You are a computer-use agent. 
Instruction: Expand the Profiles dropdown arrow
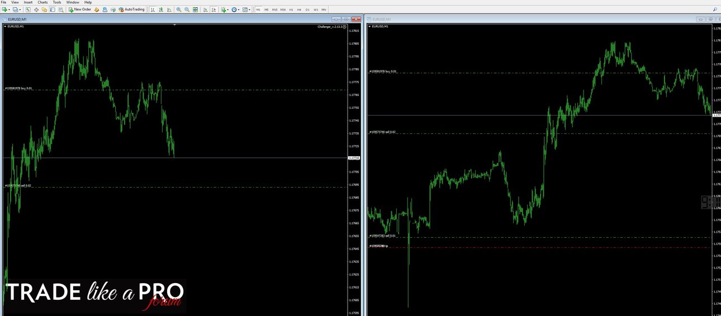click(20, 9)
